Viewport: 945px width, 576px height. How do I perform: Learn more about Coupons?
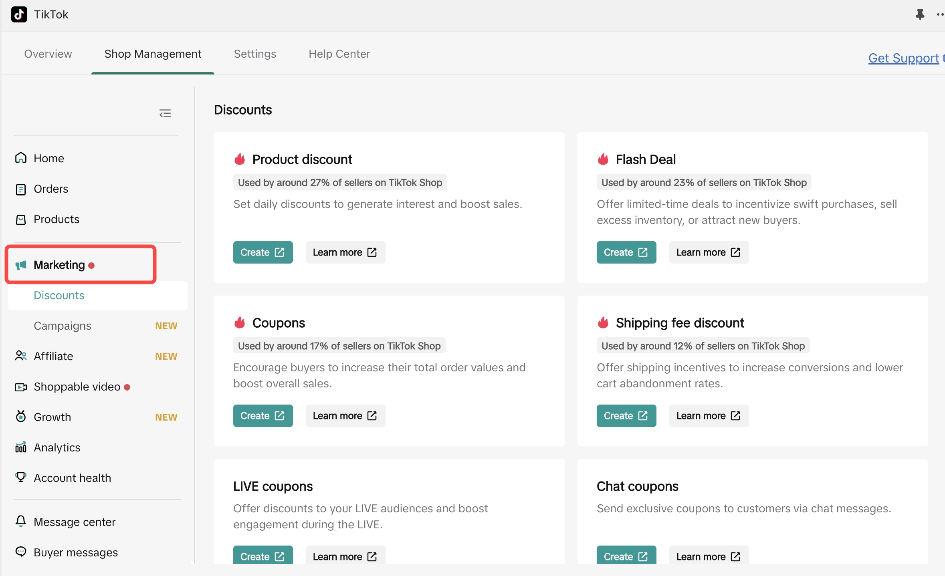point(345,416)
